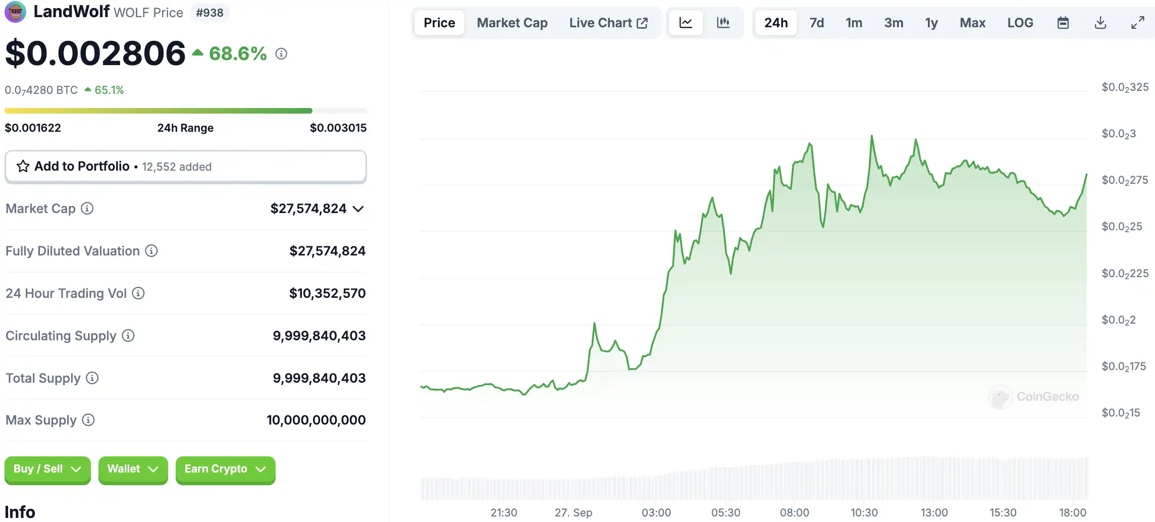Image resolution: width=1155 pixels, height=522 pixels.
Task: Click info icon beside 68.6% price change
Action: tap(281, 54)
